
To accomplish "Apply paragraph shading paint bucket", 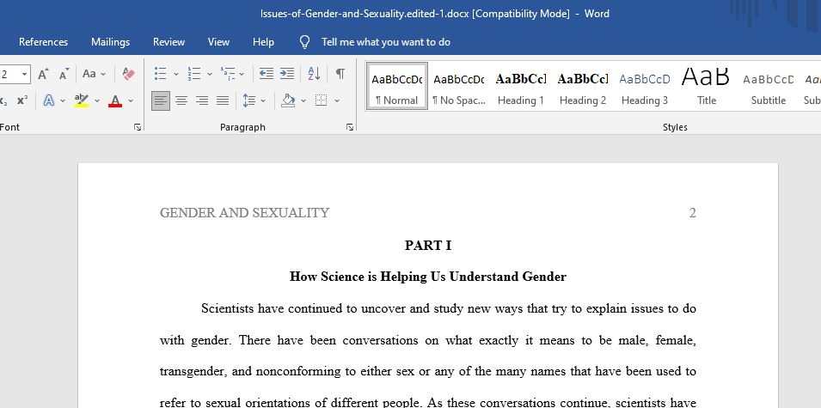I will coord(288,100).
